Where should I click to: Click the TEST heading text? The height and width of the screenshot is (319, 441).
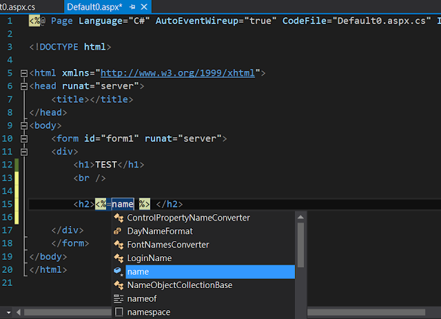click(x=106, y=165)
